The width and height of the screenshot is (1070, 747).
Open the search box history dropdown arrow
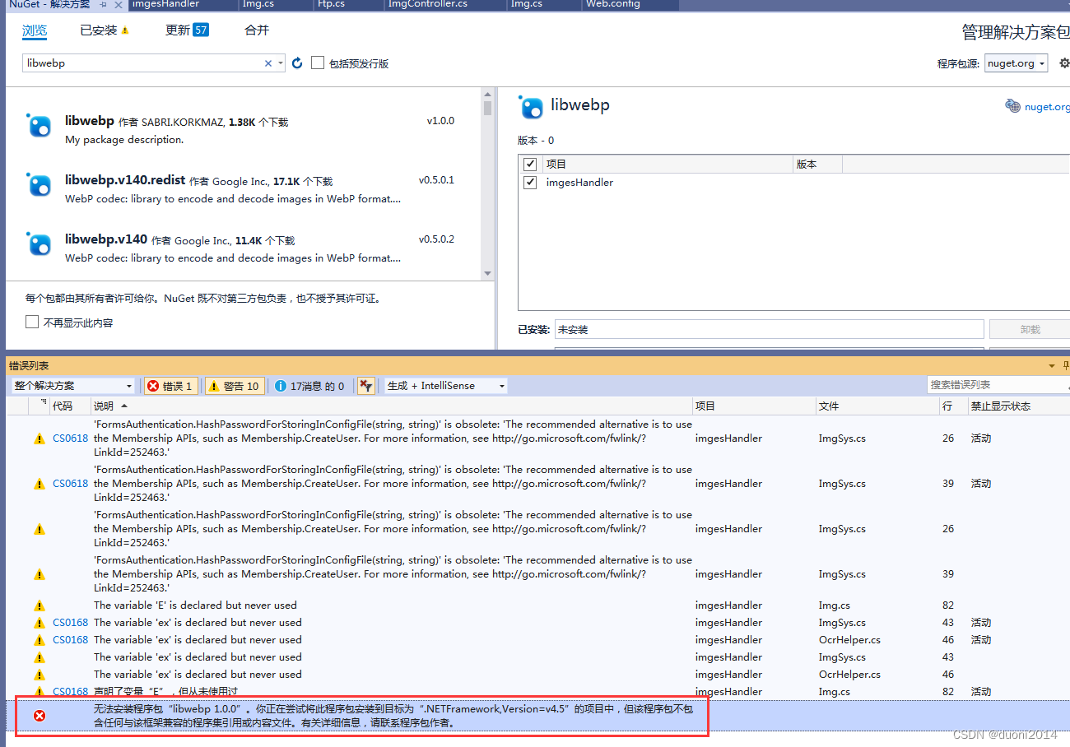point(281,63)
